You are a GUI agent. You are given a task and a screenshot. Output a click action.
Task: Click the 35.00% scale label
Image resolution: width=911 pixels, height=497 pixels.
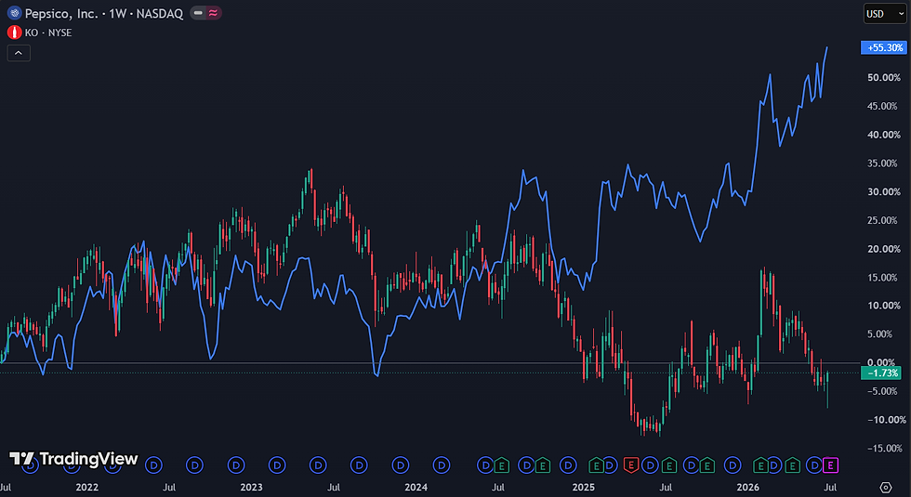[884, 163]
